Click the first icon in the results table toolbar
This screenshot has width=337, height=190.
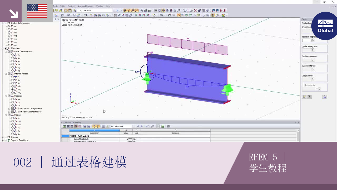(x=64, y=126)
